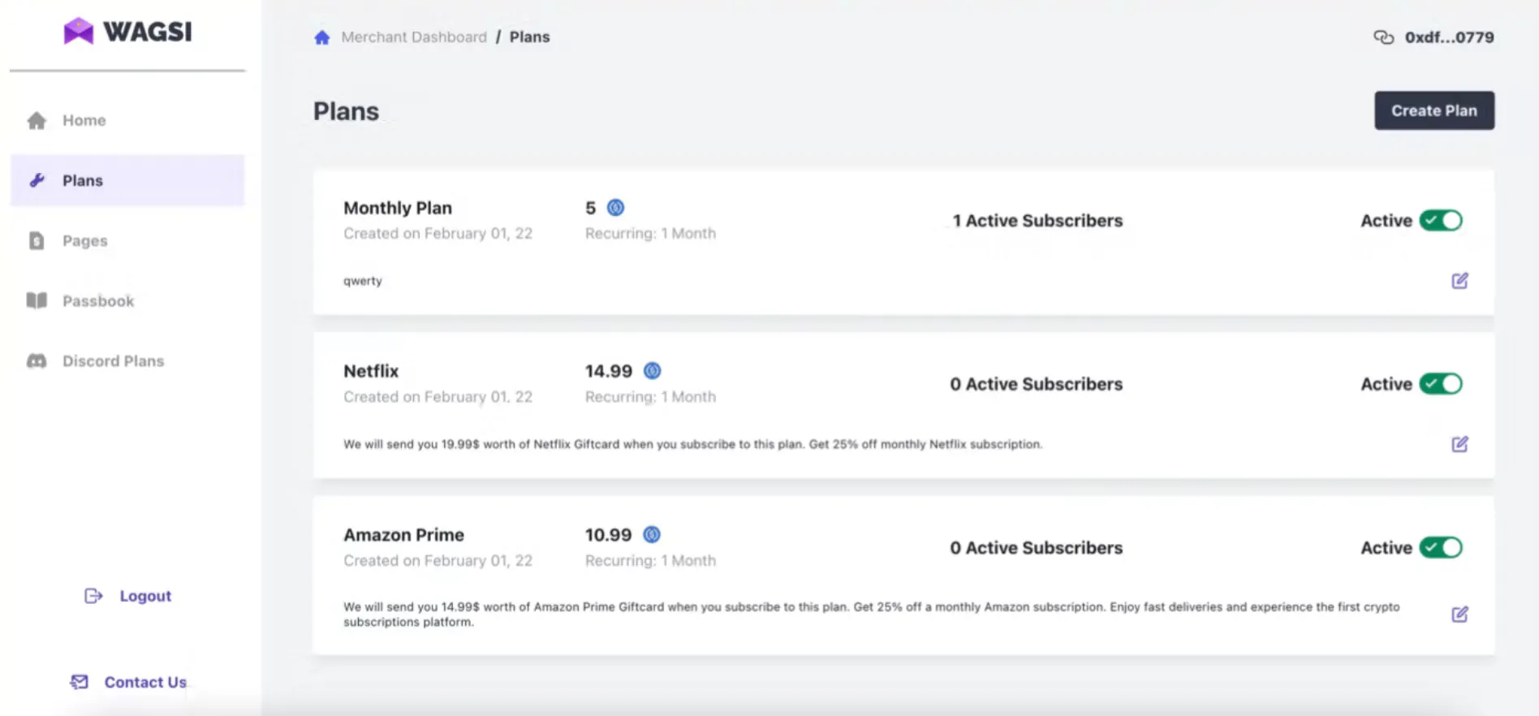The height and width of the screenshot is (716, 1539).
Task: Click the Create Plan button
Action: (1434, 110)
